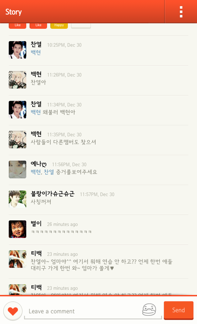
Task: Open 블랑이가슈근슈근 profile picture
Action: point(18,199)
